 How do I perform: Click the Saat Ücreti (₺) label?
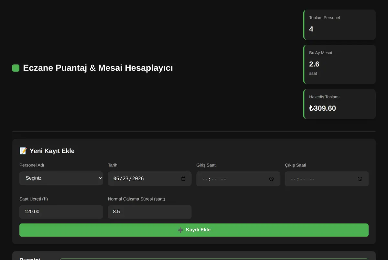coord(34,199)
